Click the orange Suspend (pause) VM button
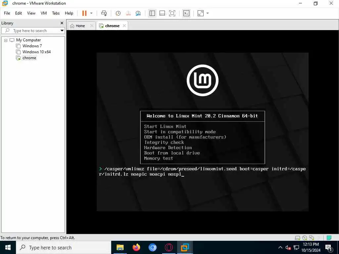Screen dimensions: 339x254 click(x=84, y=13)
